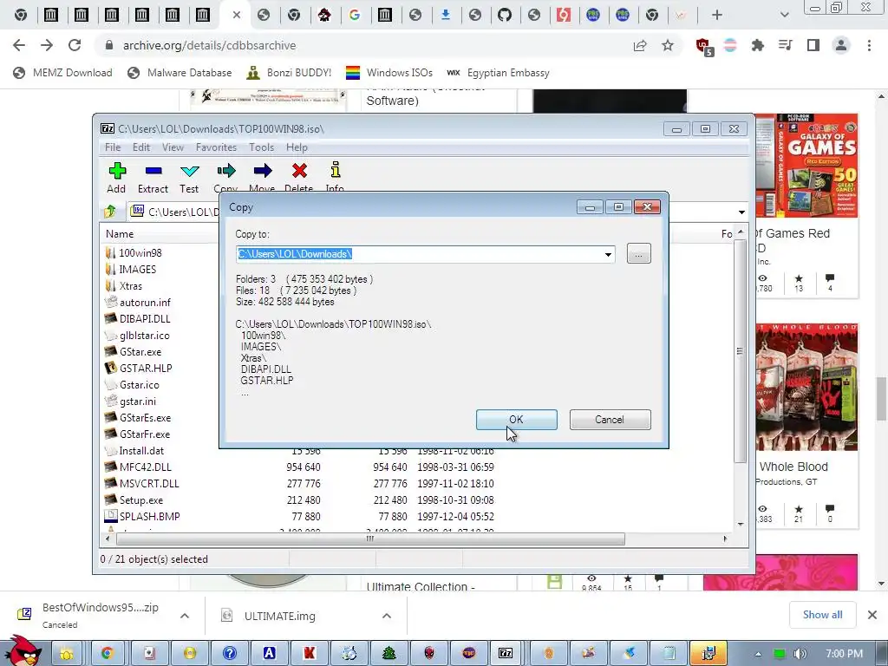The height and width of the screenshot is (666, 888).
Task: Click Show all downloads
Action: click(x=822, y=615)
